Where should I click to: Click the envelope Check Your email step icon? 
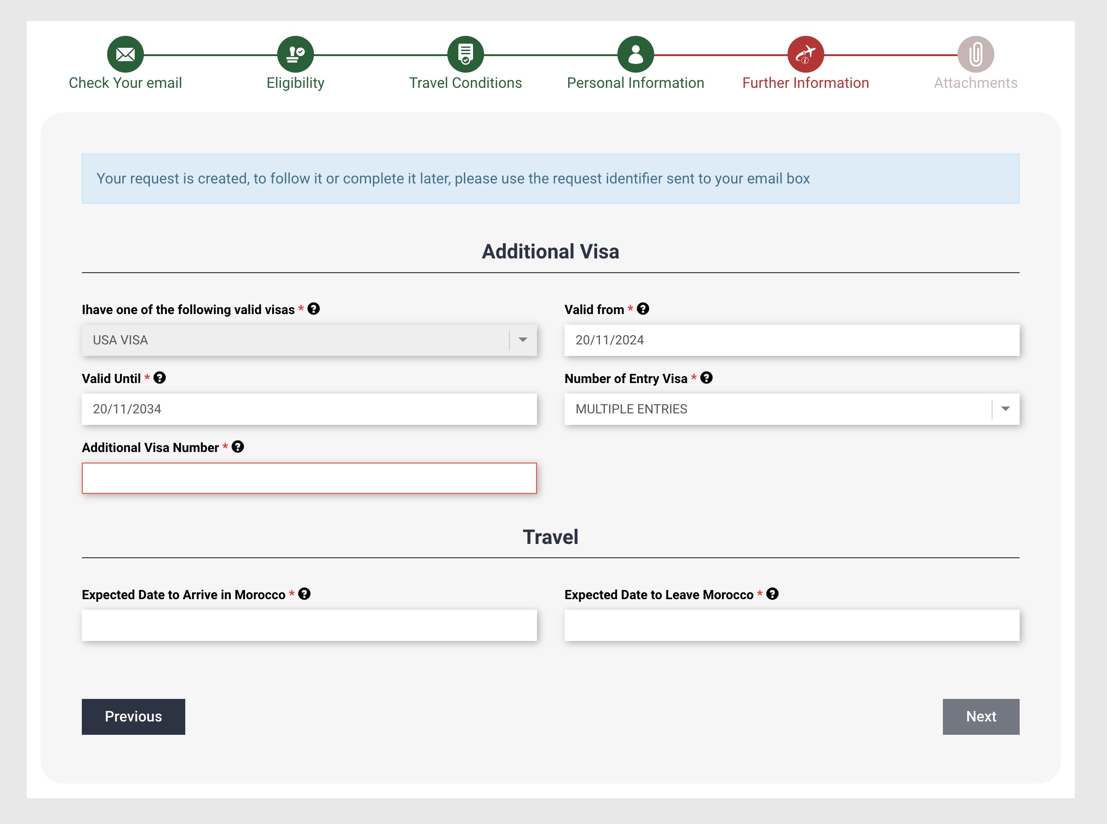125,54
